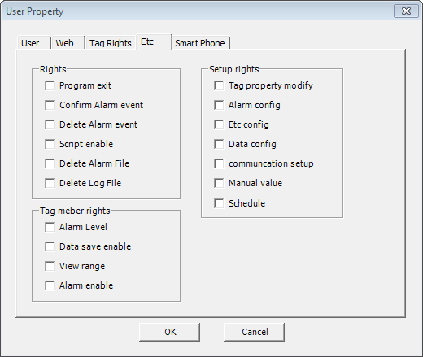Screen dimensions: 423x357
Task: Click the Cancel button
Action: [x=255, y=332]
